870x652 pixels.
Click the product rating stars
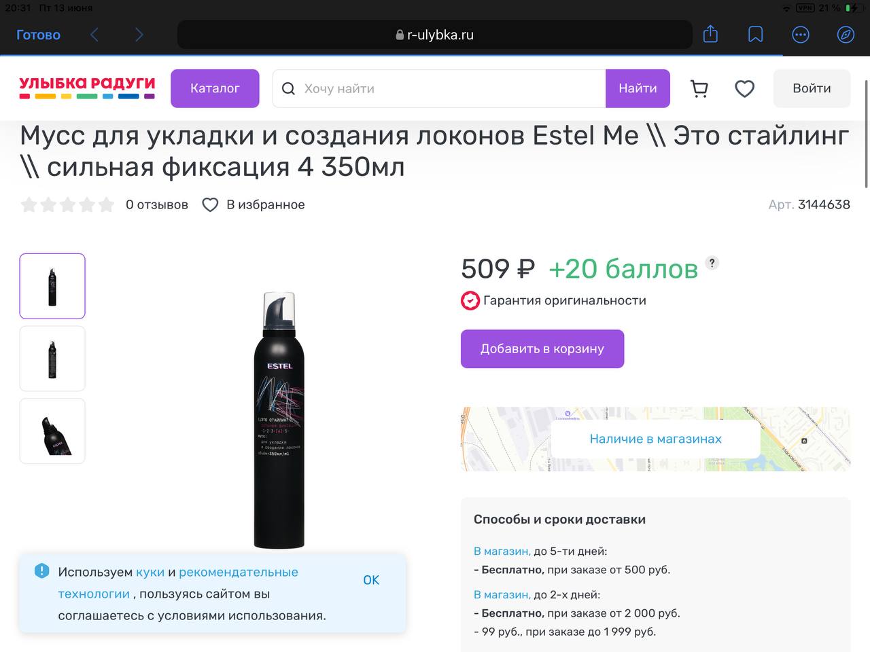click(67, 204)
